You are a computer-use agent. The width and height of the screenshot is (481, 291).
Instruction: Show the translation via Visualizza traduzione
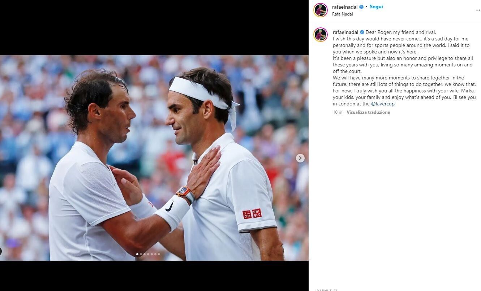pos(368,112)
